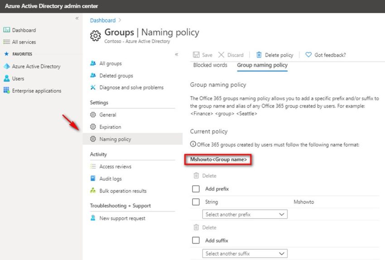The width and height of the screenshot is (385, 260).
Task: Collapse the Groups settings menu pane
Action: click(177, 54)
